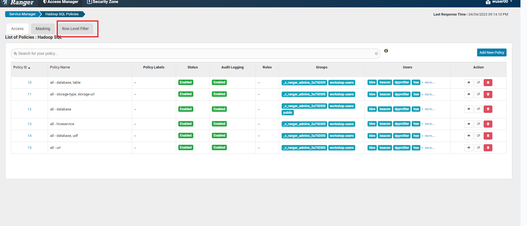The width and height of the screenshot is (527, 226).
Task: Focus the policy search input
Action: click(195, 54)
